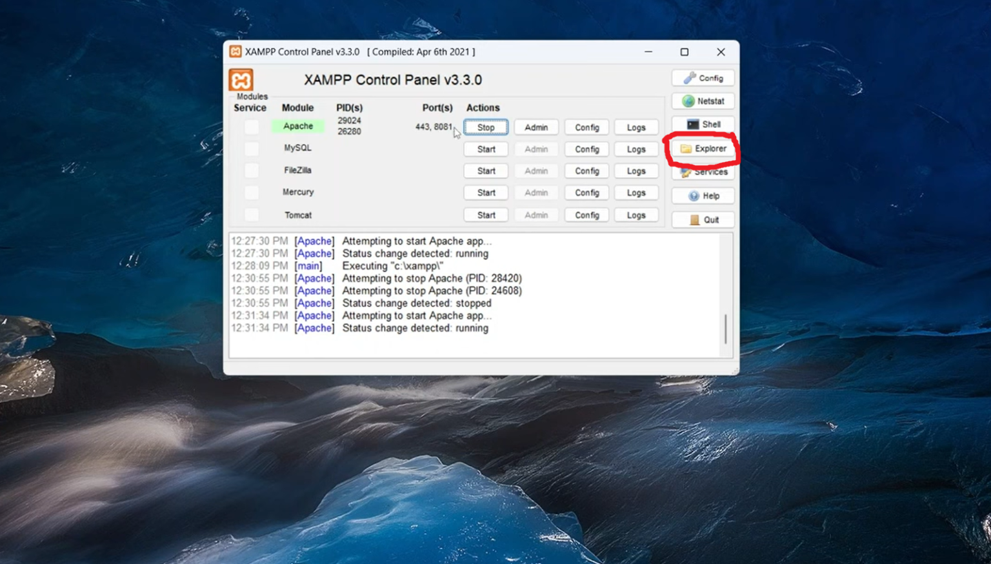Start the MySQL module
The height and width of the screenshot is (564, 991).
tap(486, 150)
